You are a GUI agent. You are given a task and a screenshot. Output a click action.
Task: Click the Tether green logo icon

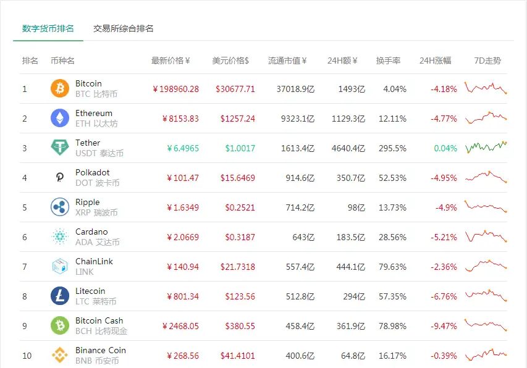pos(60,148)
